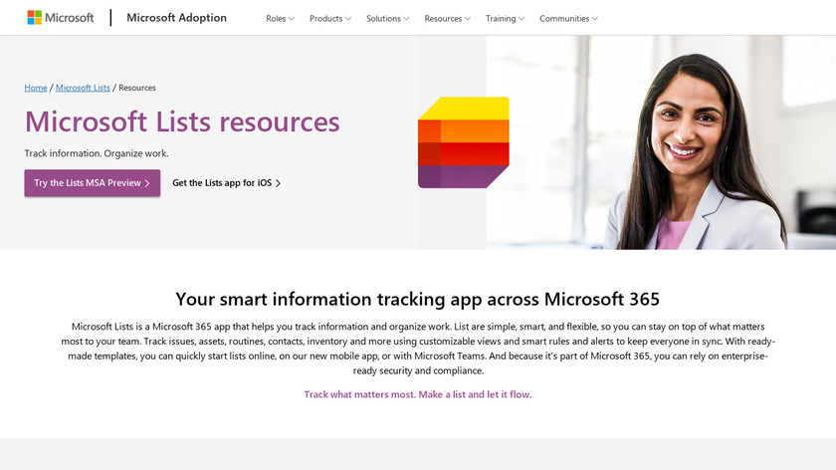Click Track information. Organize work. text
This screenshot has height=470, width=836.
click(x=97, y=153)
